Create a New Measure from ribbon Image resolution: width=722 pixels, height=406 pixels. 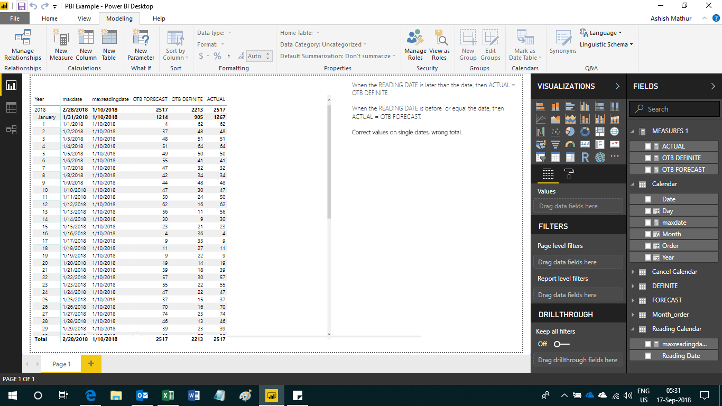(x=61, y=45)
